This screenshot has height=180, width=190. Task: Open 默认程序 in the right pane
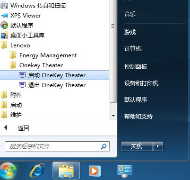[136, 100]
